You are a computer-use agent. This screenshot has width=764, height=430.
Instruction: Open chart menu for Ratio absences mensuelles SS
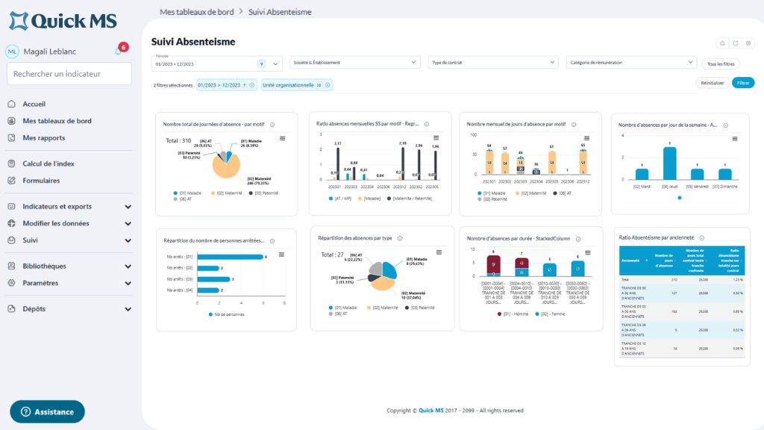tap(436, 138)
